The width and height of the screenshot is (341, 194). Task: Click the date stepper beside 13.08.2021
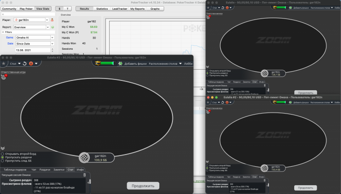coord(52,50)
